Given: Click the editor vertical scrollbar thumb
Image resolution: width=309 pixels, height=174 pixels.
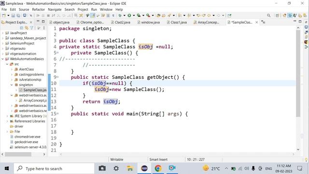Looking at the screenshot, I should point(298,73).
